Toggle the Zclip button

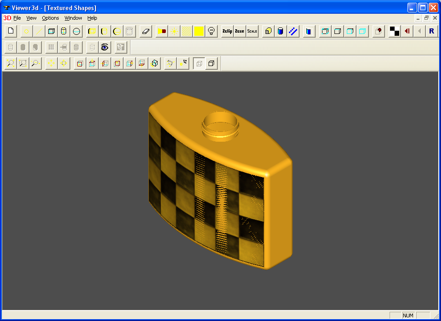(x=227, y=31)
